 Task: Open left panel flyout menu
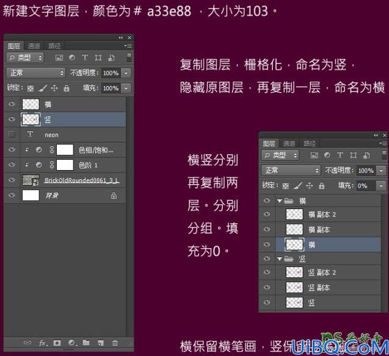point(128,46)
